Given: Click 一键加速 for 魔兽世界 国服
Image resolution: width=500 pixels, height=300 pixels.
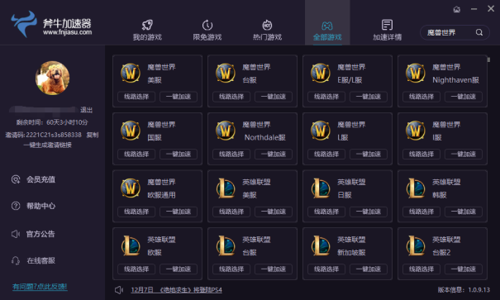Looking at the screenshot, I should click(x=179, y=154).
